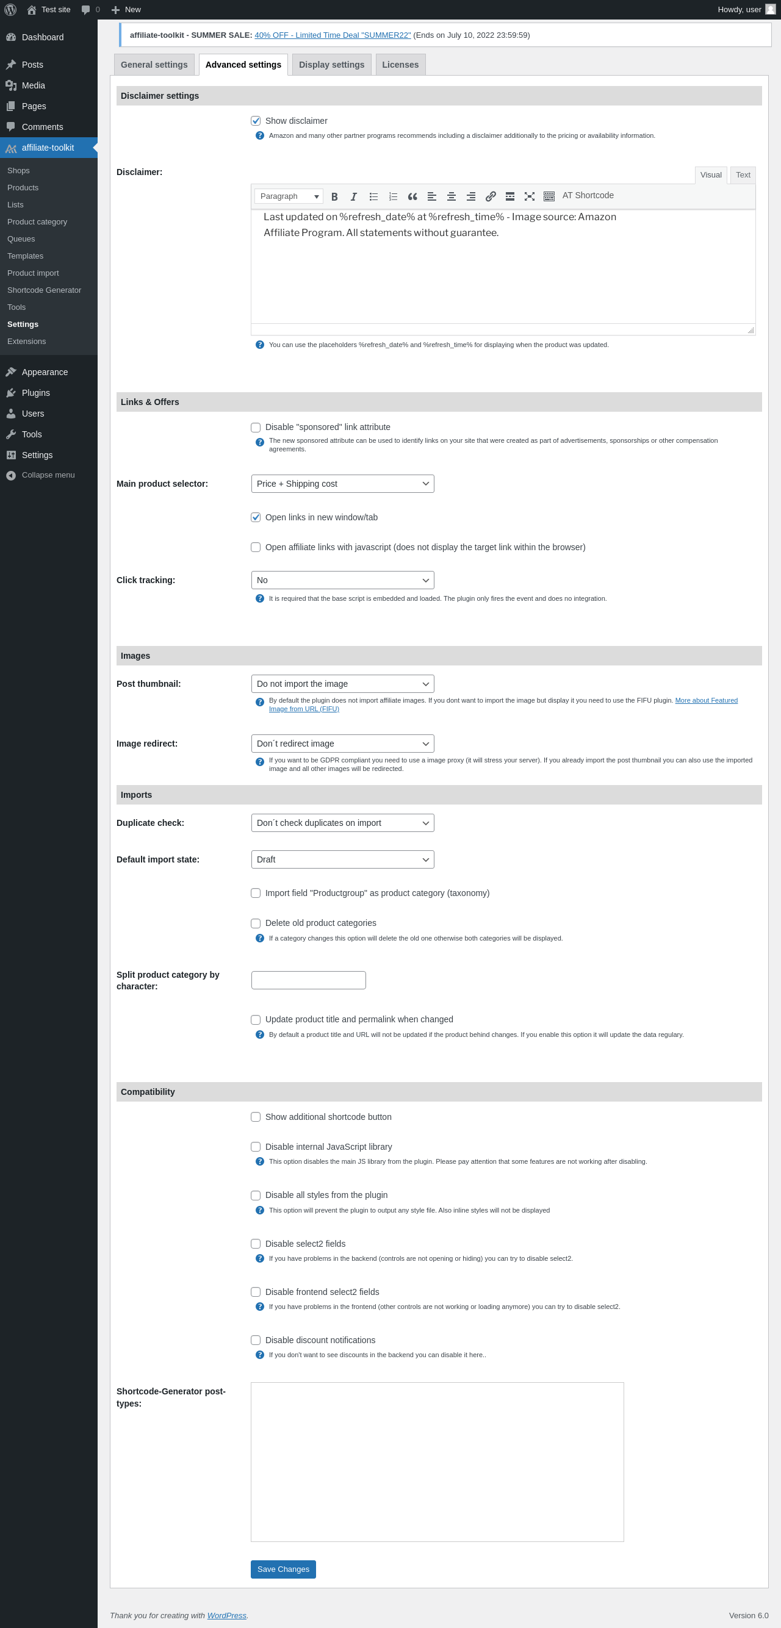Click the Bold formatting icon

[334, 196]
